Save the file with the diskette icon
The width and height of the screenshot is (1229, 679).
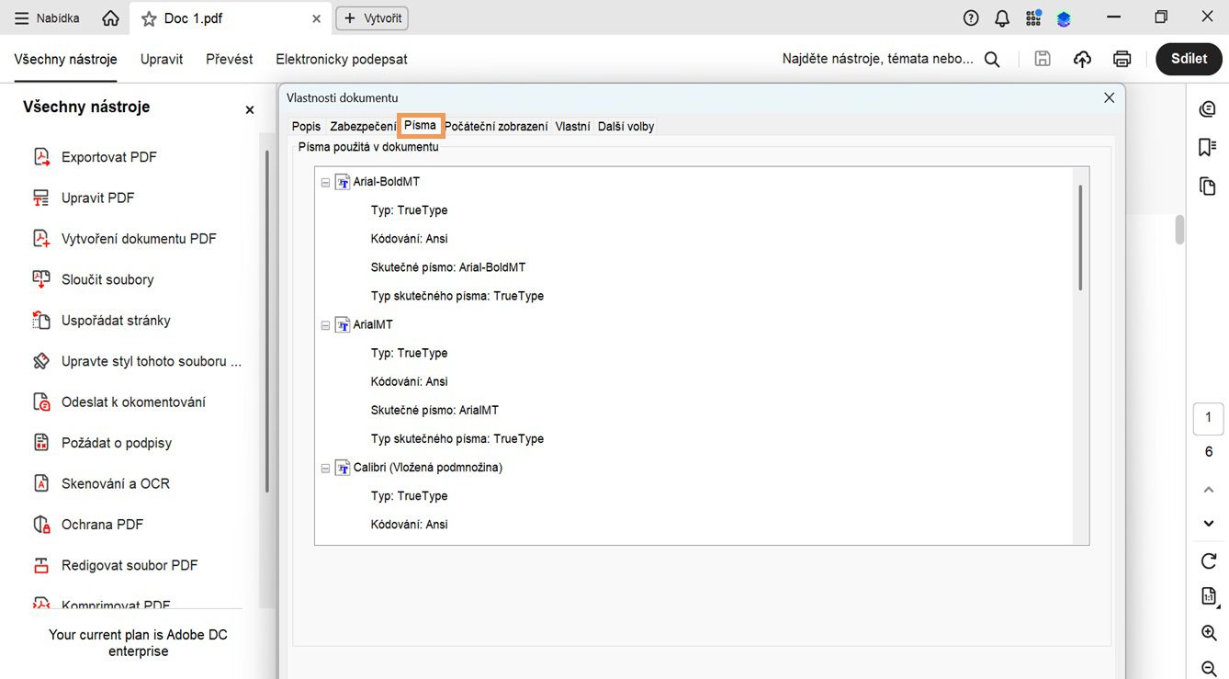pyautogui.click(x=1043, y=59)
